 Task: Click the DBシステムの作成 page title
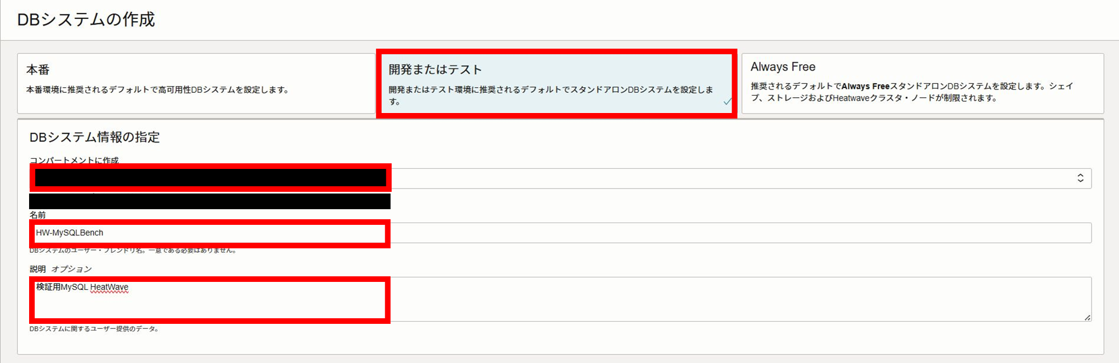point(86,20)
